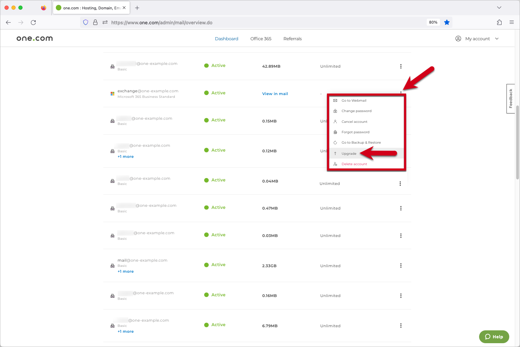Viewport: 520px width, 347px height.
Task: Choose Change password from the context menu
Action: (x=356, y=111)
